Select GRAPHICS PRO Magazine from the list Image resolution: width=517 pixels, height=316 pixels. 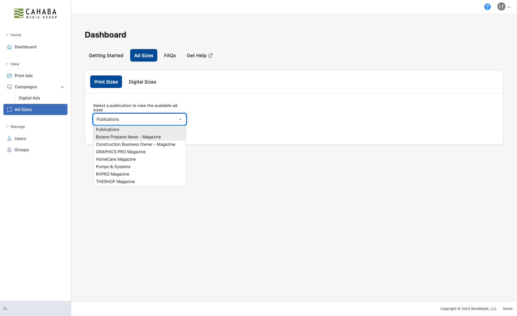click(140, 152)
